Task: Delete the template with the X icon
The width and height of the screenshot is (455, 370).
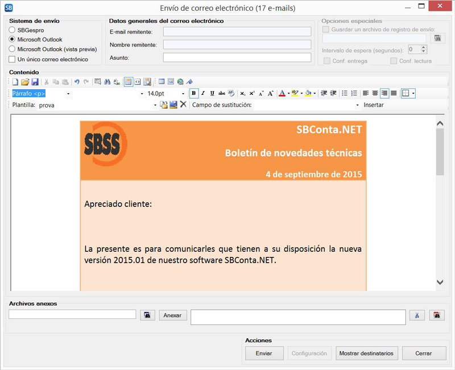Action: 183,105
